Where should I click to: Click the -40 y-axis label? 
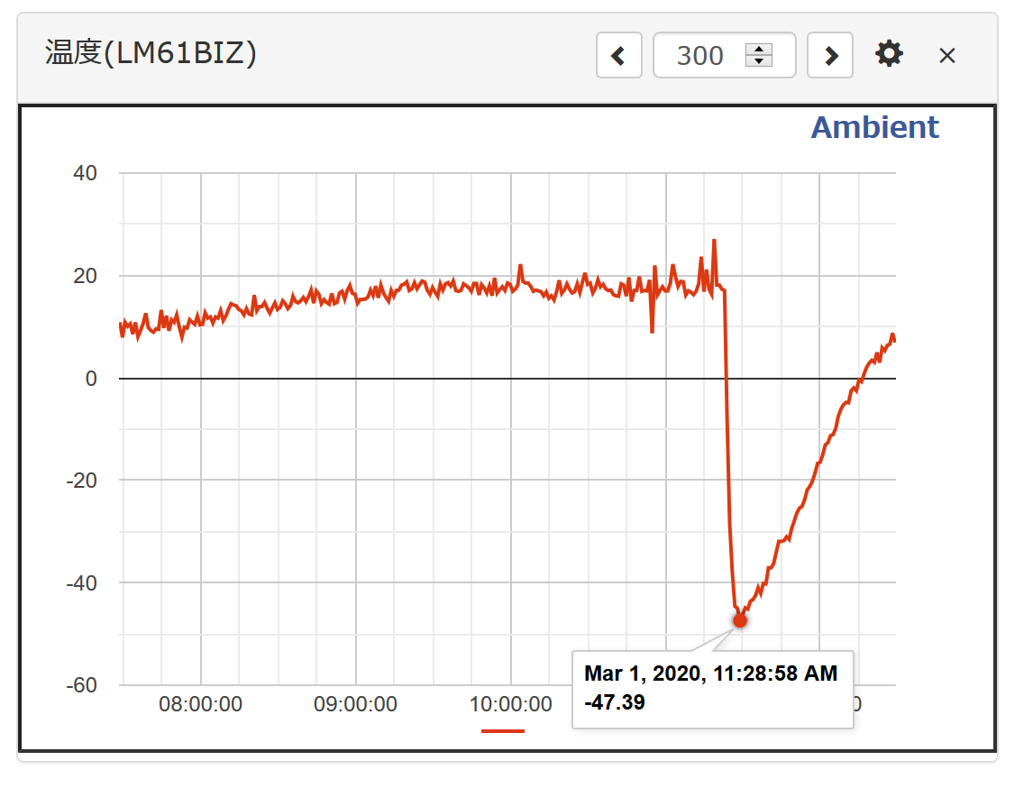point(82,583)
